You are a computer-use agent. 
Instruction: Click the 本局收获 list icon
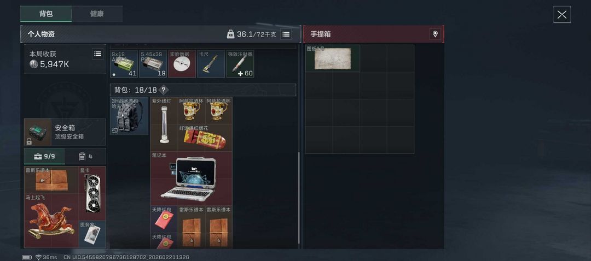(97, 54)
